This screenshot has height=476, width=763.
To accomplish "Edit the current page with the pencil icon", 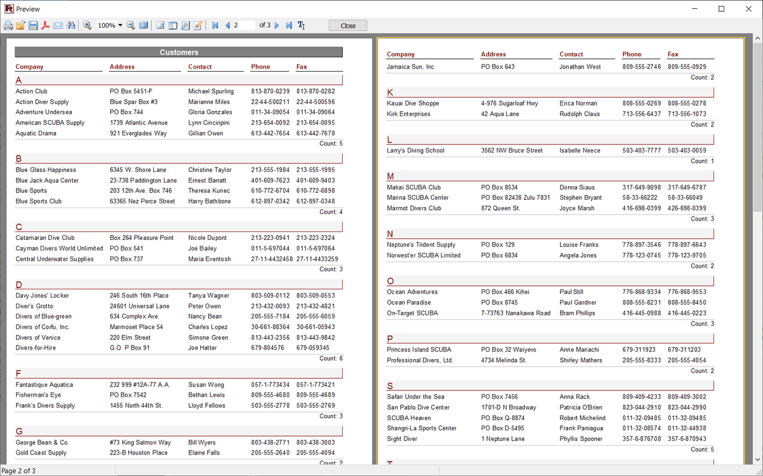I will pyautogui.click(x=198, y=26).
